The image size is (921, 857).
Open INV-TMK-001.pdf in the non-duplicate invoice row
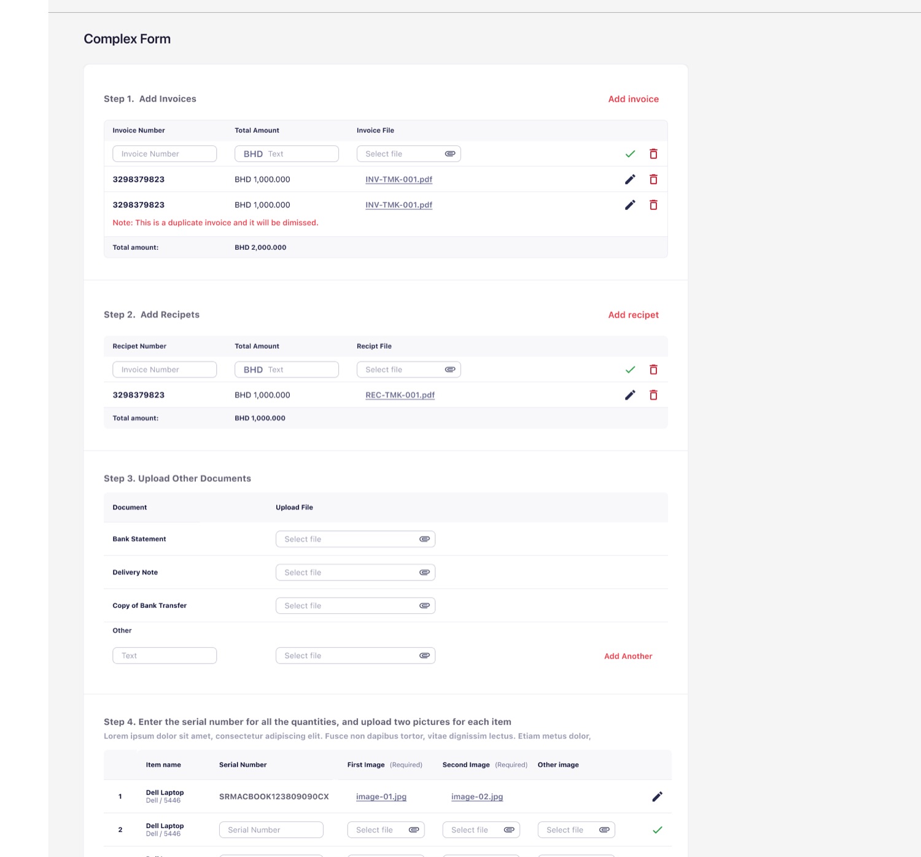(399, 179)
